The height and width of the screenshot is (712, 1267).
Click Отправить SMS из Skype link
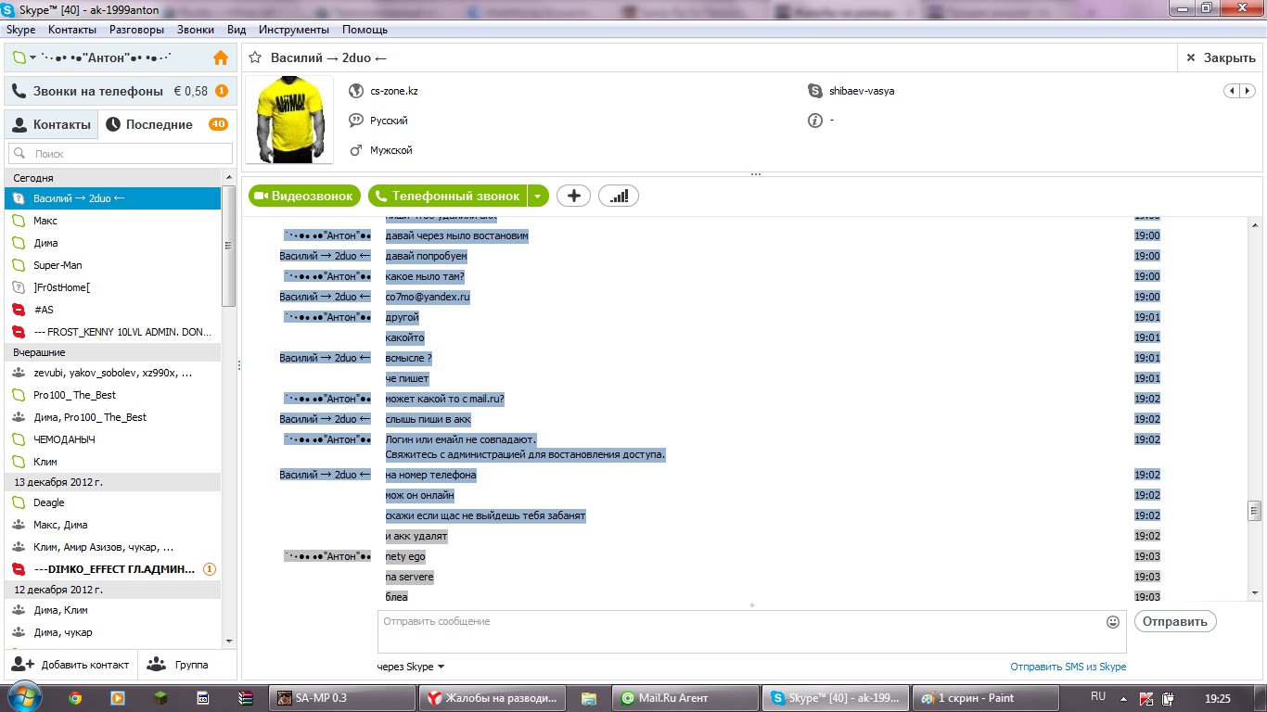[x=1069, y=667]
